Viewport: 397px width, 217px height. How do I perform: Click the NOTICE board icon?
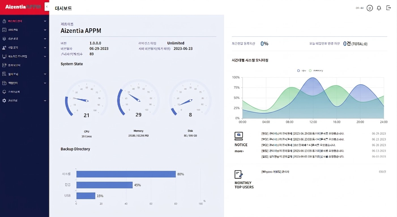coord(238,136)
